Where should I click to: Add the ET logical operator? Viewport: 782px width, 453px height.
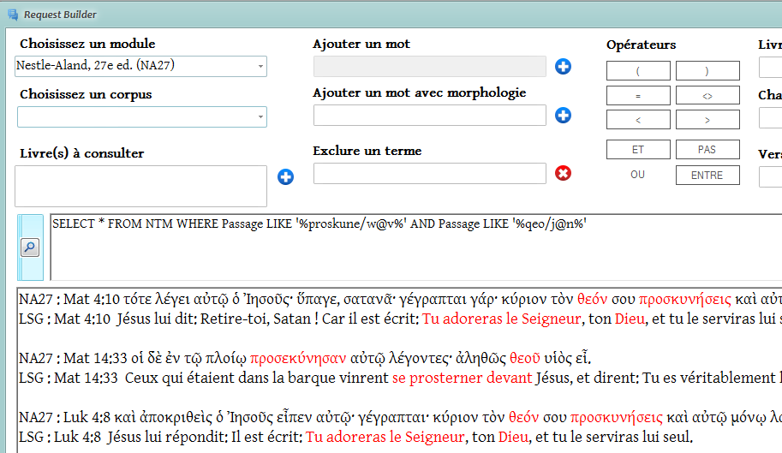click(638, 150)
